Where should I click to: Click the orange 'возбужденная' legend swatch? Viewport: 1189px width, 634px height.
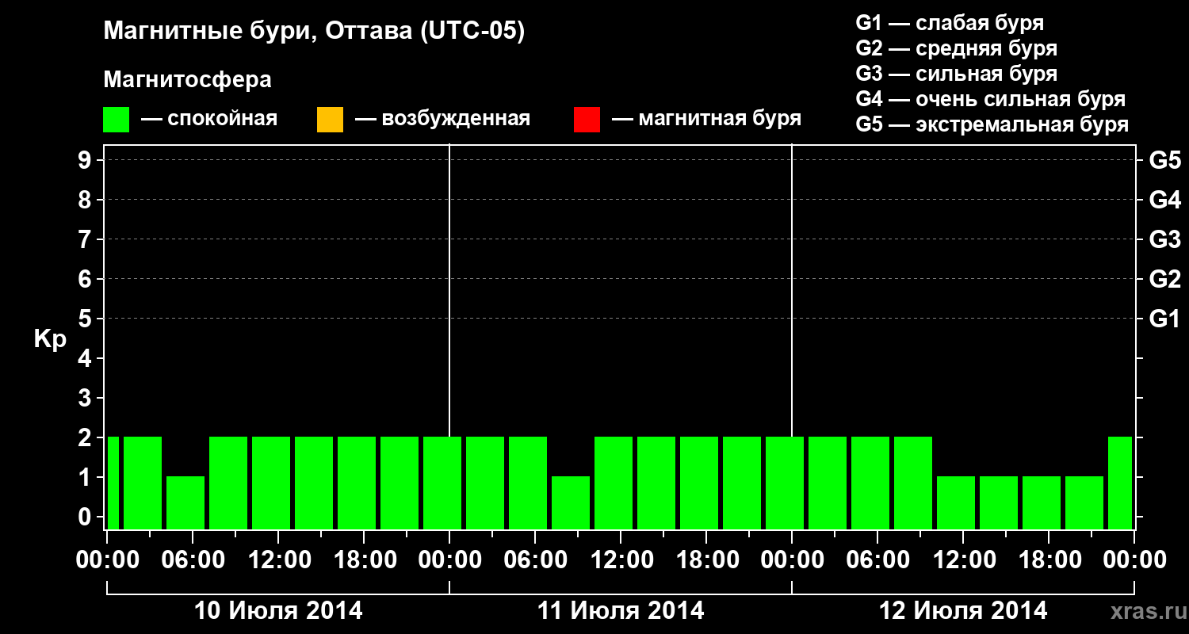(x=330, y=120)
